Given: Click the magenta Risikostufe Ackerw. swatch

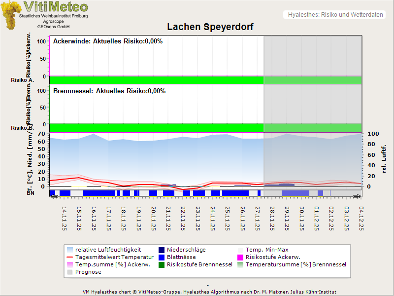Looking at the screenshot, I should coord(241,257).
